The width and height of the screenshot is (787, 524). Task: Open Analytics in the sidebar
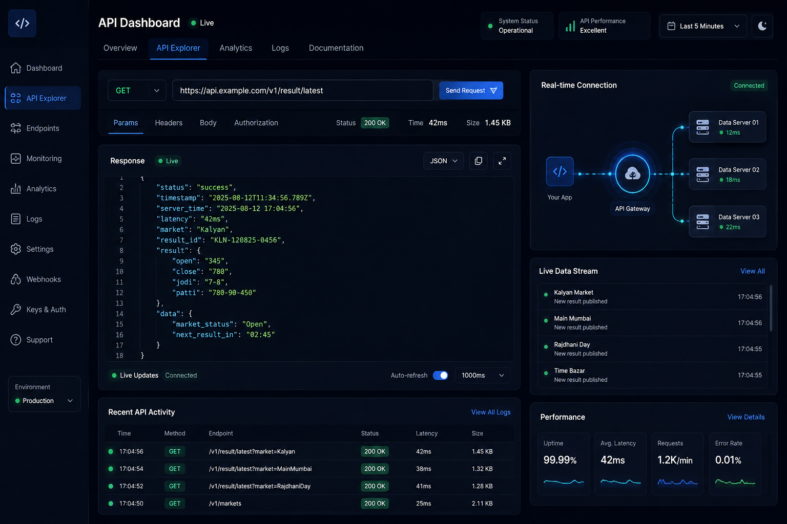(x=43, y=189)
